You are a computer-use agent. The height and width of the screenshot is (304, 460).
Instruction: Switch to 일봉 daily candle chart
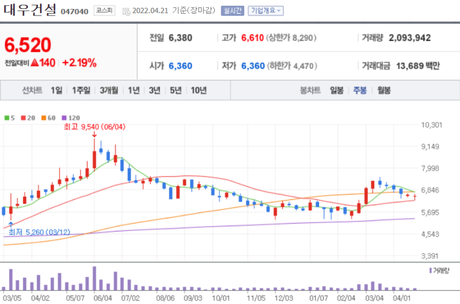point(336,90)
